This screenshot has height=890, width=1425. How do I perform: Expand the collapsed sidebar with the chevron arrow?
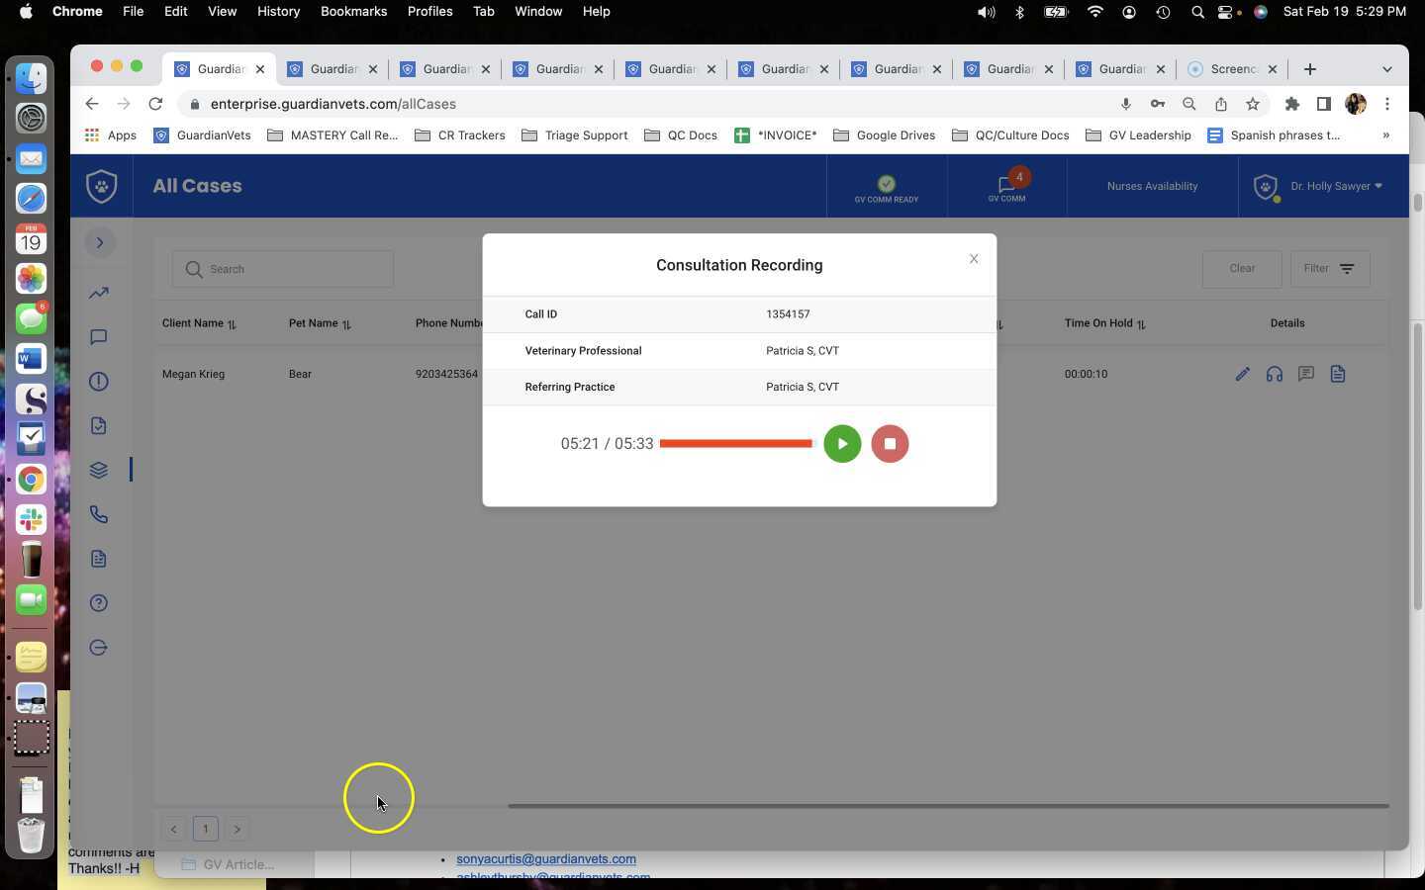pyautogui.click(x=99, y=242)
